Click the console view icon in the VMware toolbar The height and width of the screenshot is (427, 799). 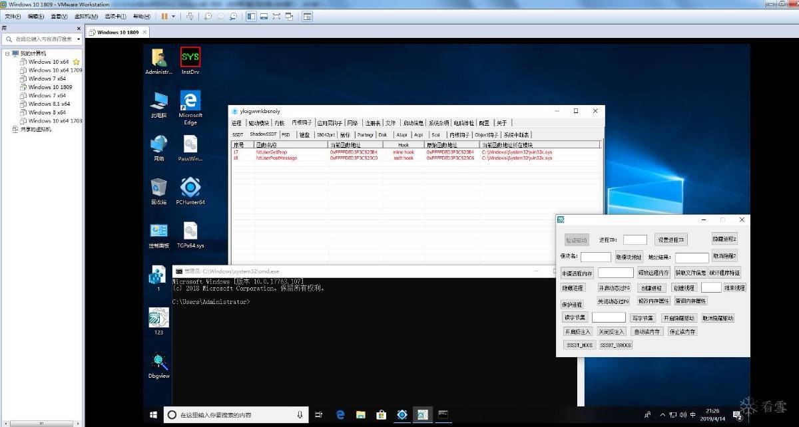click(308, 16)
